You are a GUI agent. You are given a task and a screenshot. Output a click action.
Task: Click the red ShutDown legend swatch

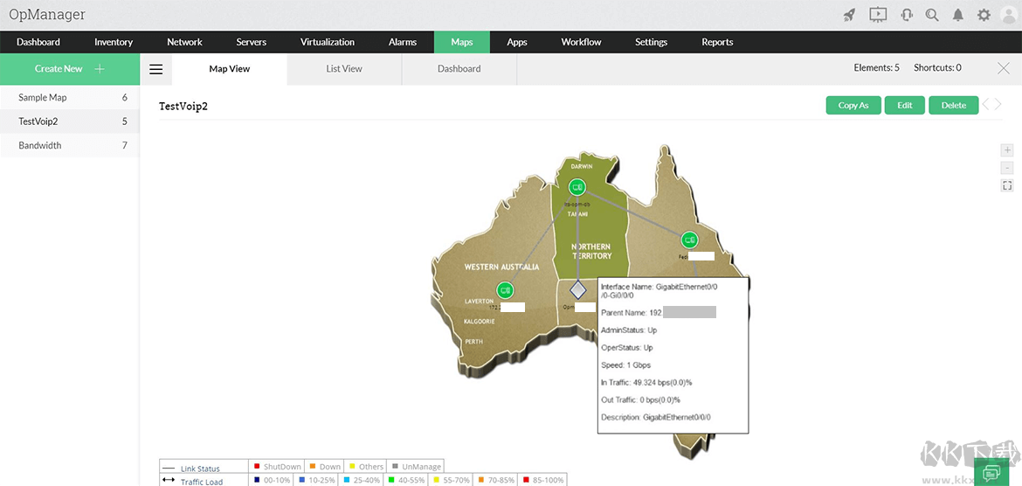coord(257,467)
